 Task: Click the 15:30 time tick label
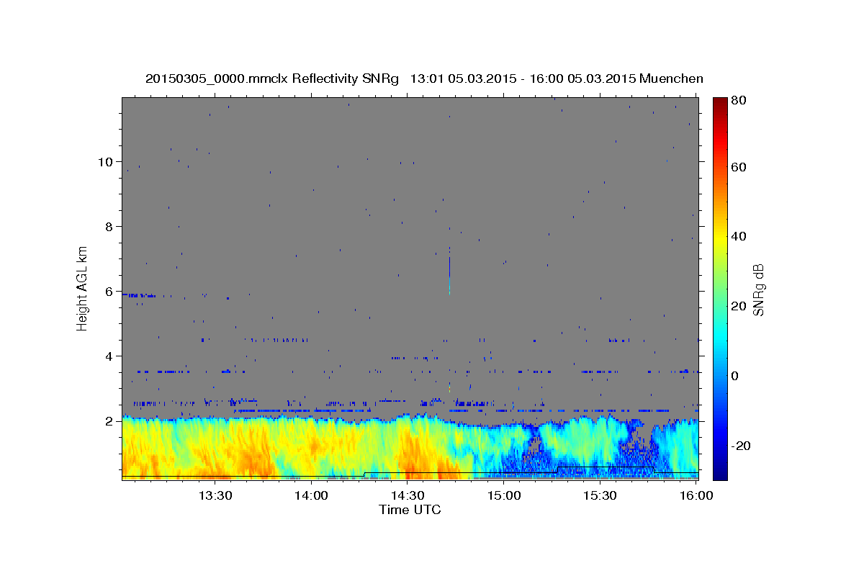tap(600, 495)
